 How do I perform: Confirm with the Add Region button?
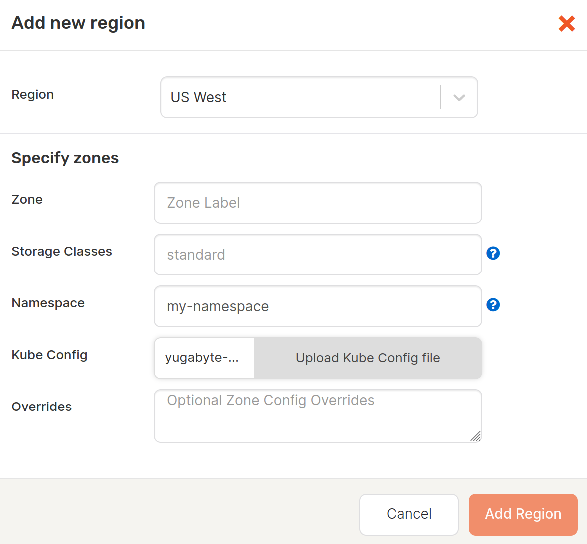pyautogui.click(x=523, y=514)
